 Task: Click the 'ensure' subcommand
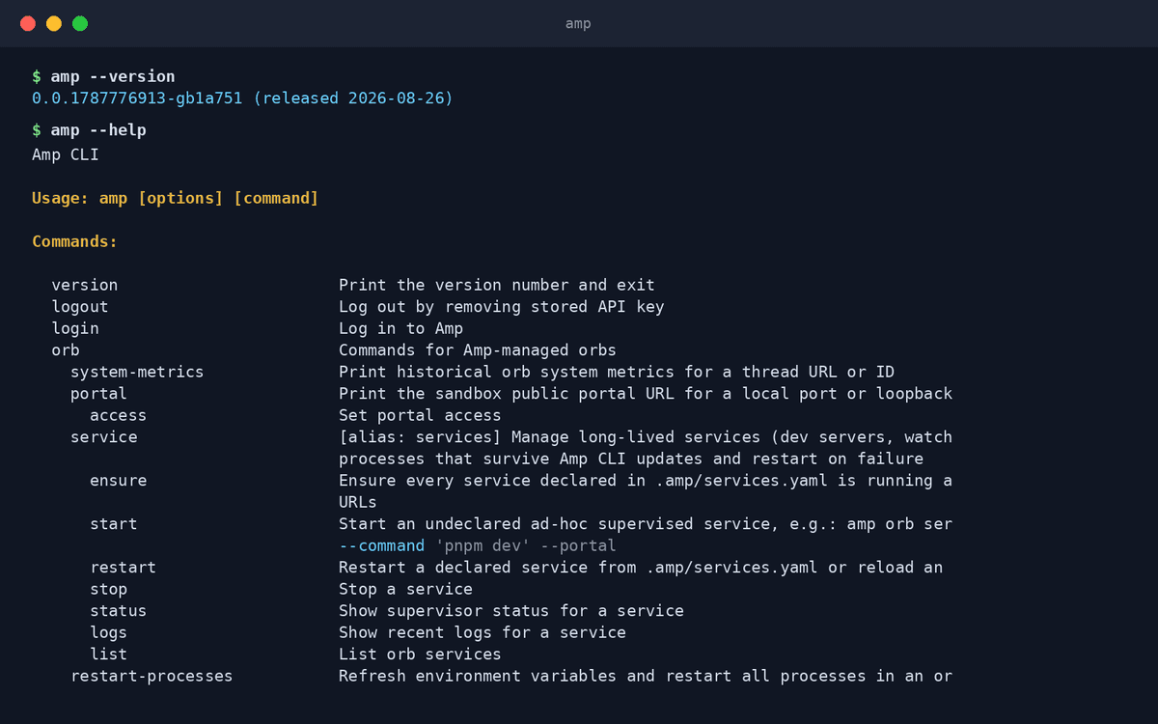[x=118, y=481]
